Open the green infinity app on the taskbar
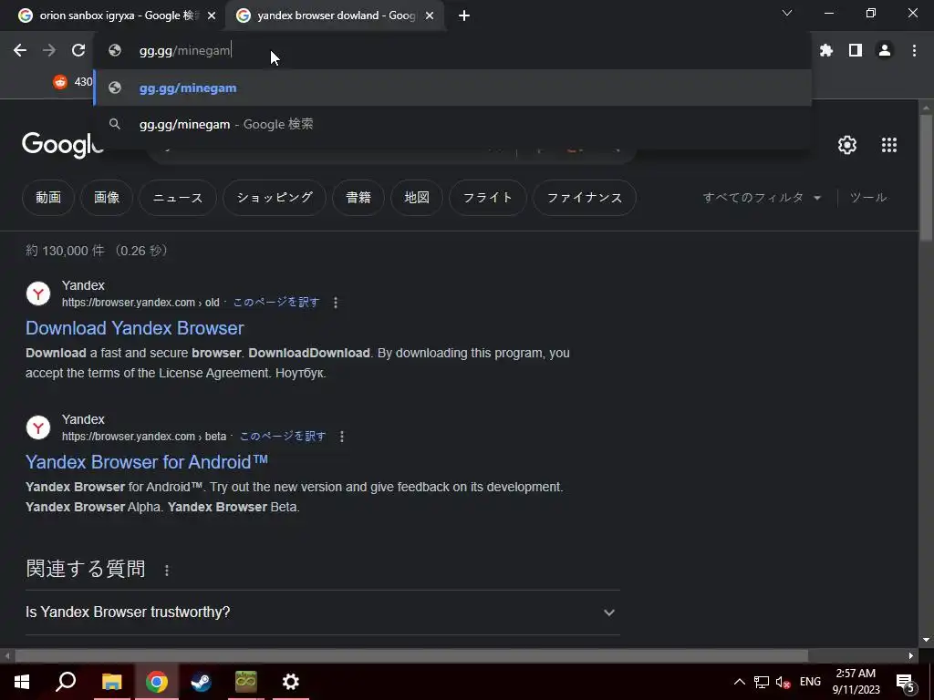934x700 pixels. coord(245,682)
